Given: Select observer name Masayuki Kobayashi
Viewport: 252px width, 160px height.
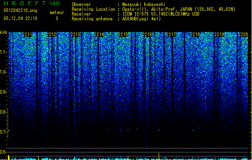Looking at the screenshot, I should pyautogui.click(x=144, y=4).
